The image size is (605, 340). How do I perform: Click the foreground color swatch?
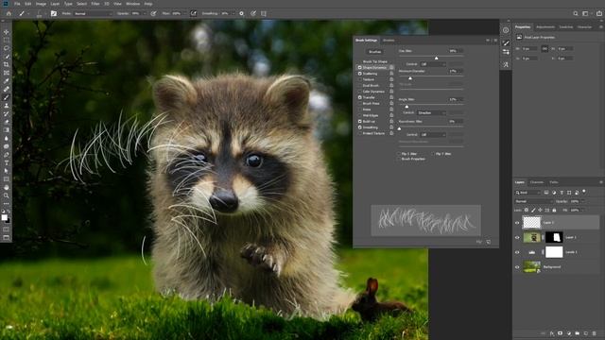click(x=5, y=218)
